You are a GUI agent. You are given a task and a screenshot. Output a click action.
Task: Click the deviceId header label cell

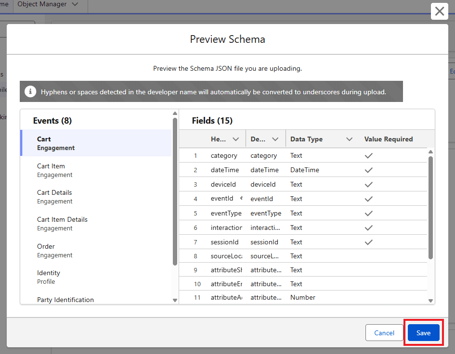point(223,184)
